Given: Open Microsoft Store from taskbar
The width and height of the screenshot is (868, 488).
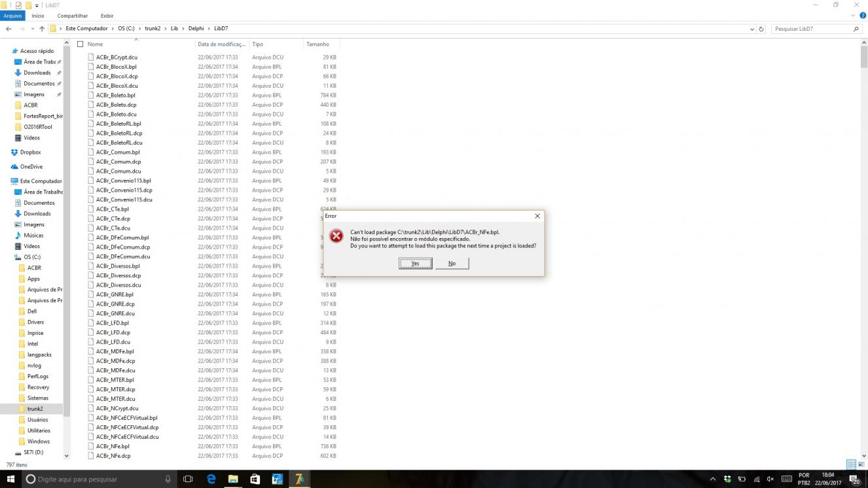Looking at the screenshot, I should pyautogui.click(x=255, y=479).
